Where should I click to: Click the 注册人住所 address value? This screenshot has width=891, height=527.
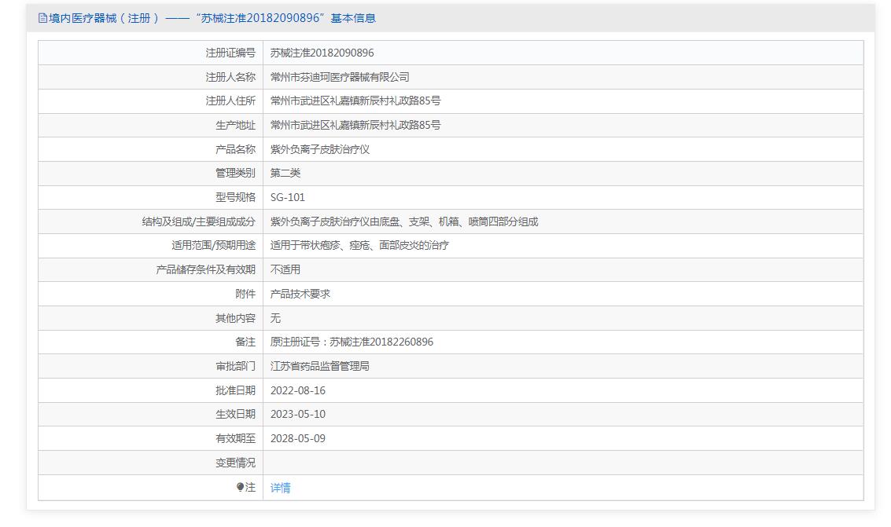[x=355, y=101]
